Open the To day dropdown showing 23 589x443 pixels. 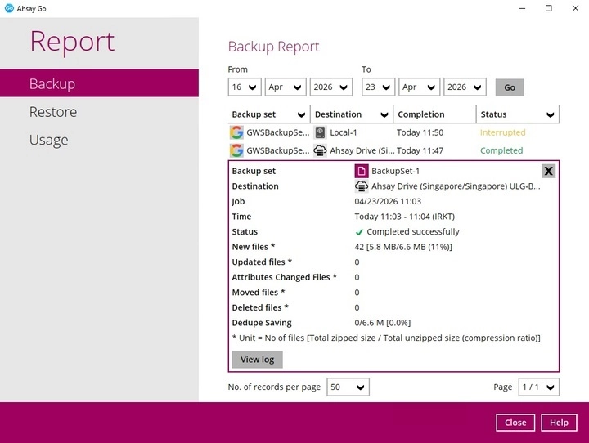(378, 87)
